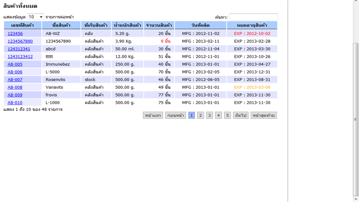
Task: Sort by วันที่ผลิต column header
Action: pos(201,25)
